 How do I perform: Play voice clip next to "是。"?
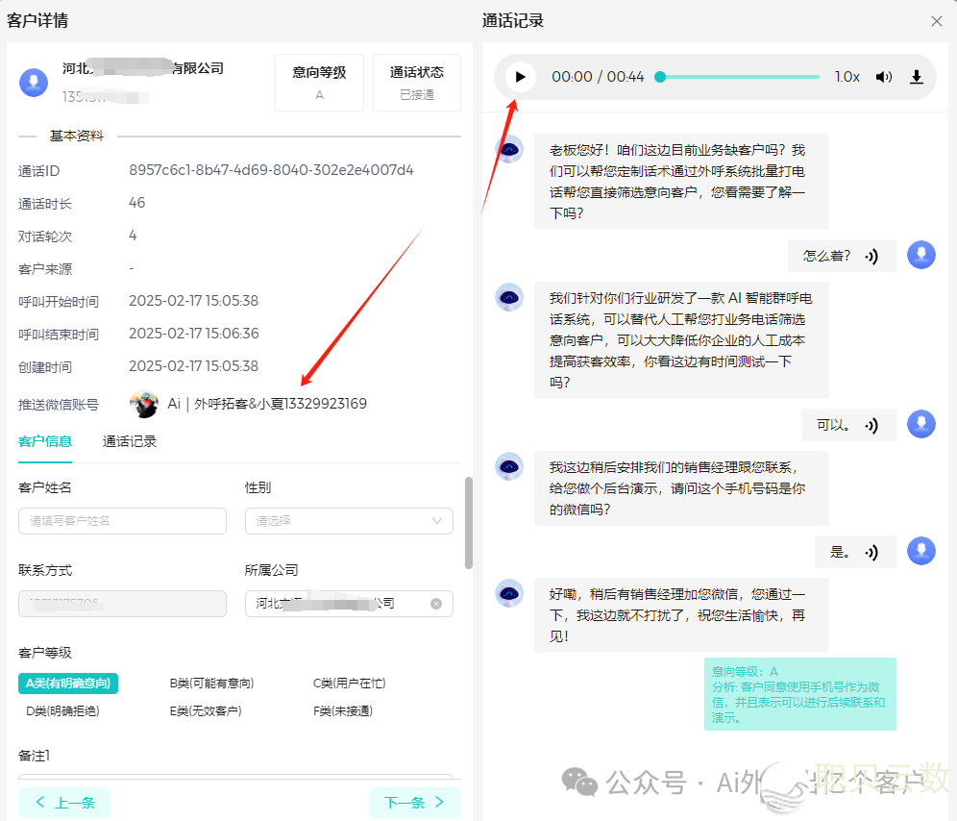point(871,552)
